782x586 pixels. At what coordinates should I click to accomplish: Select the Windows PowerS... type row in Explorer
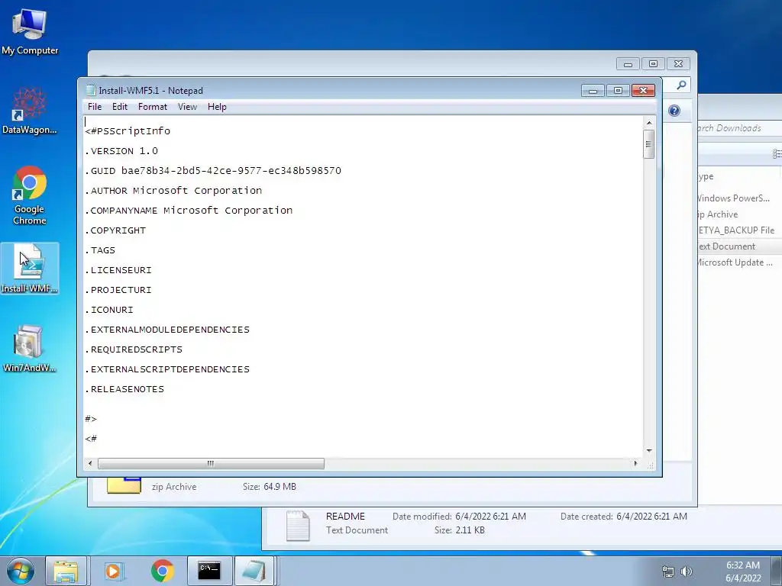click(x=739, y=198)
